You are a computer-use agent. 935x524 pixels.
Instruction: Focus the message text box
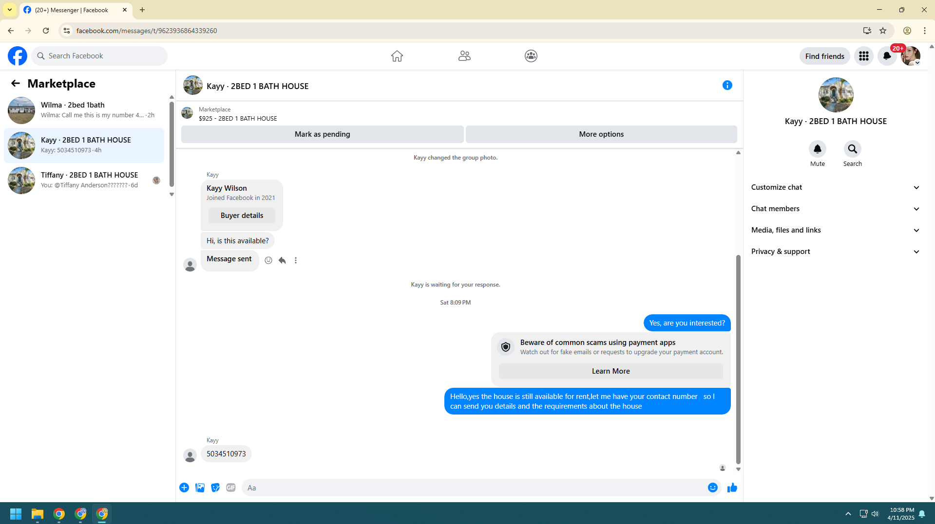click(473, 488)
